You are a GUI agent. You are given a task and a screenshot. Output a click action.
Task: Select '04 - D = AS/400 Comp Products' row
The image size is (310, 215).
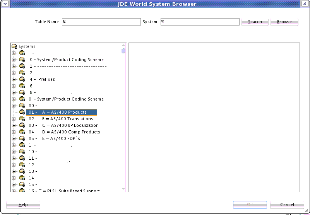coord(65,132)
